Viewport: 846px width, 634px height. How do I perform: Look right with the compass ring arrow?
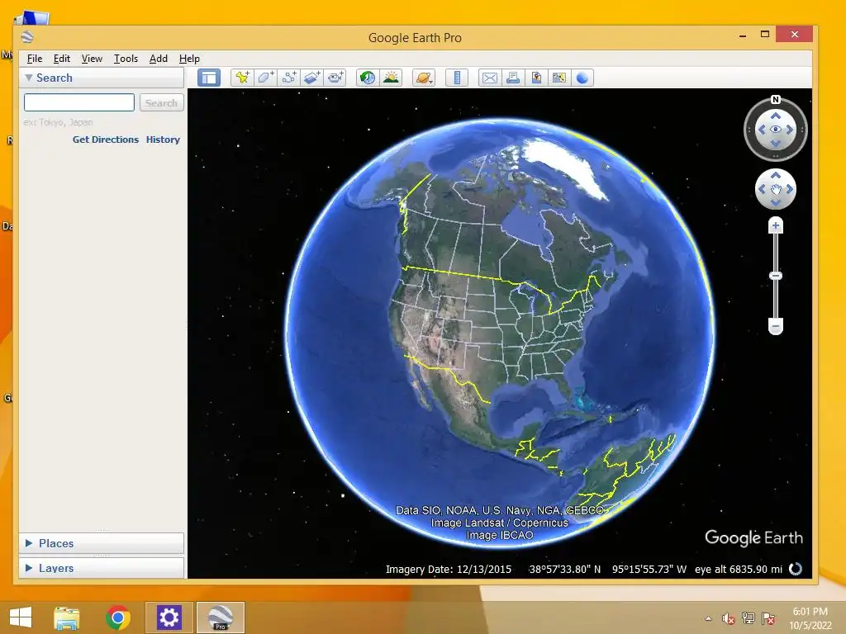click(x=790, y=130)
